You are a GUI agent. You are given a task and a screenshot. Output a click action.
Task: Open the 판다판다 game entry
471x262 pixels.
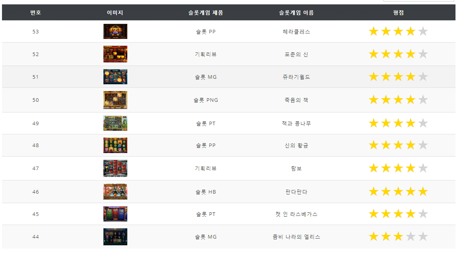click(x=296, y=192)
